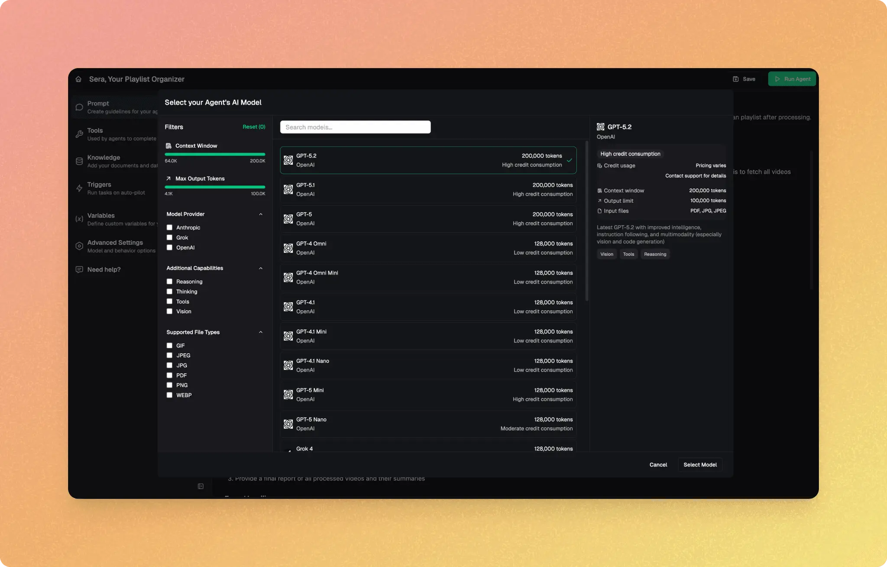Click the Save disk icon

(735, 79)
